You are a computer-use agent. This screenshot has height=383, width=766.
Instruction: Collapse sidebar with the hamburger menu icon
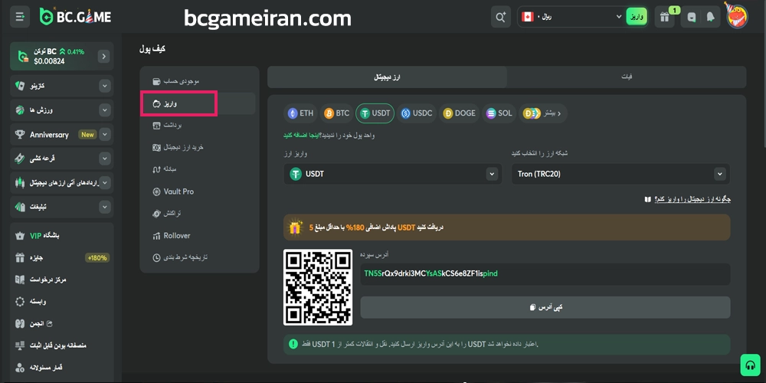[20, 17]
